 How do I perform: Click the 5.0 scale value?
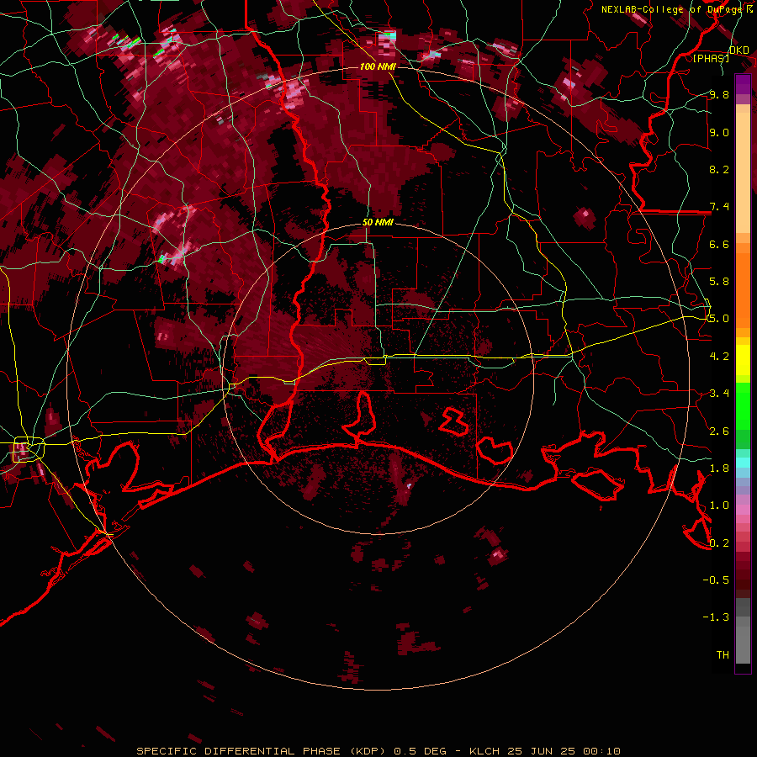(x=719, y=319)
